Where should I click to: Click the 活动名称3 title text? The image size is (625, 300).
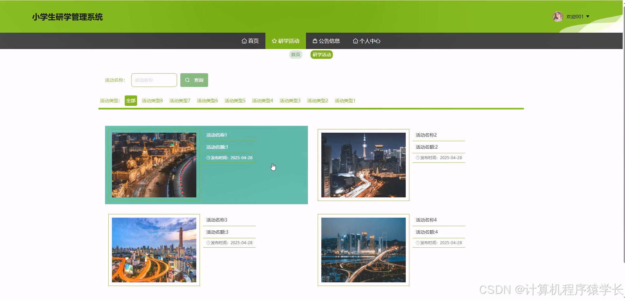pos(217,220)
